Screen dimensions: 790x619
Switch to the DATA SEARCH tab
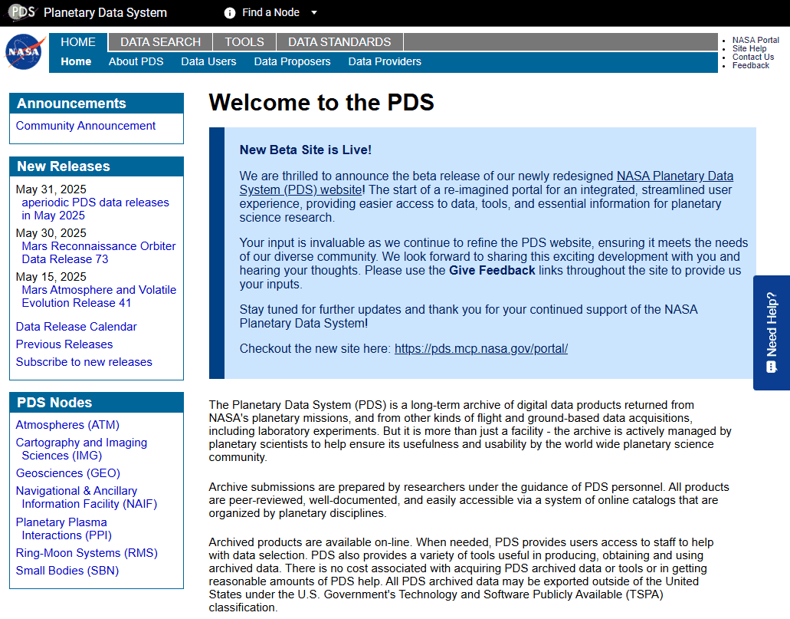click(160, 42)
